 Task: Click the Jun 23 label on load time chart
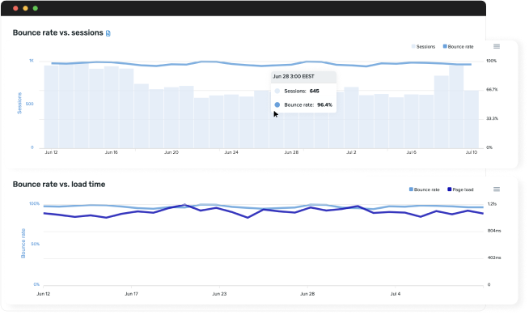click(219, 294)
